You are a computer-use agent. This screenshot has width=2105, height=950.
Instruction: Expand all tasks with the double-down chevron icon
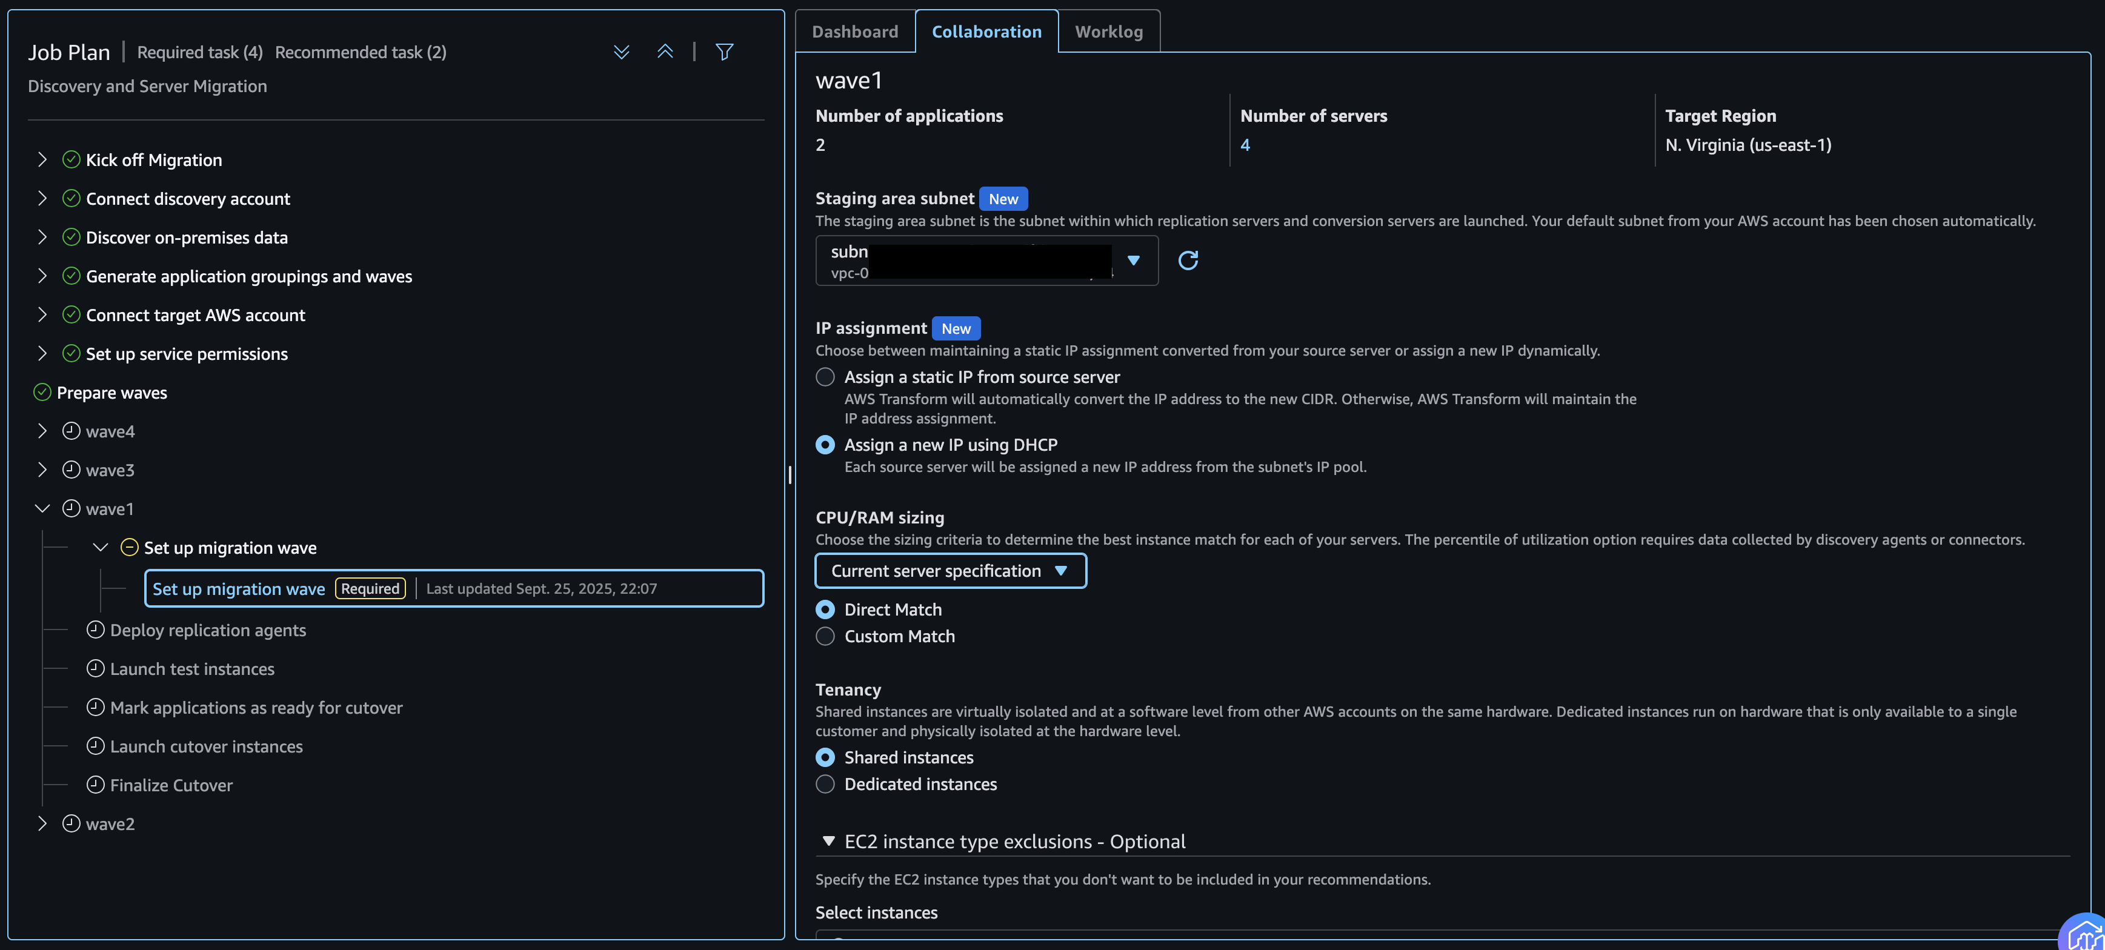pyautogui.click(x=622, y=51)
